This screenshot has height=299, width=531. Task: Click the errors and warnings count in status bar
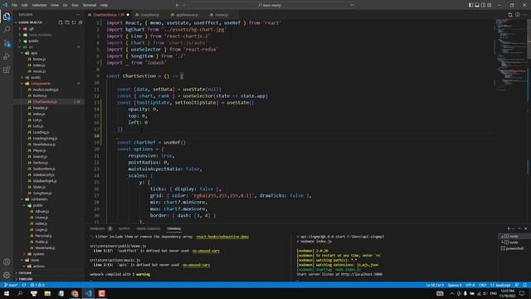(37, 285)
